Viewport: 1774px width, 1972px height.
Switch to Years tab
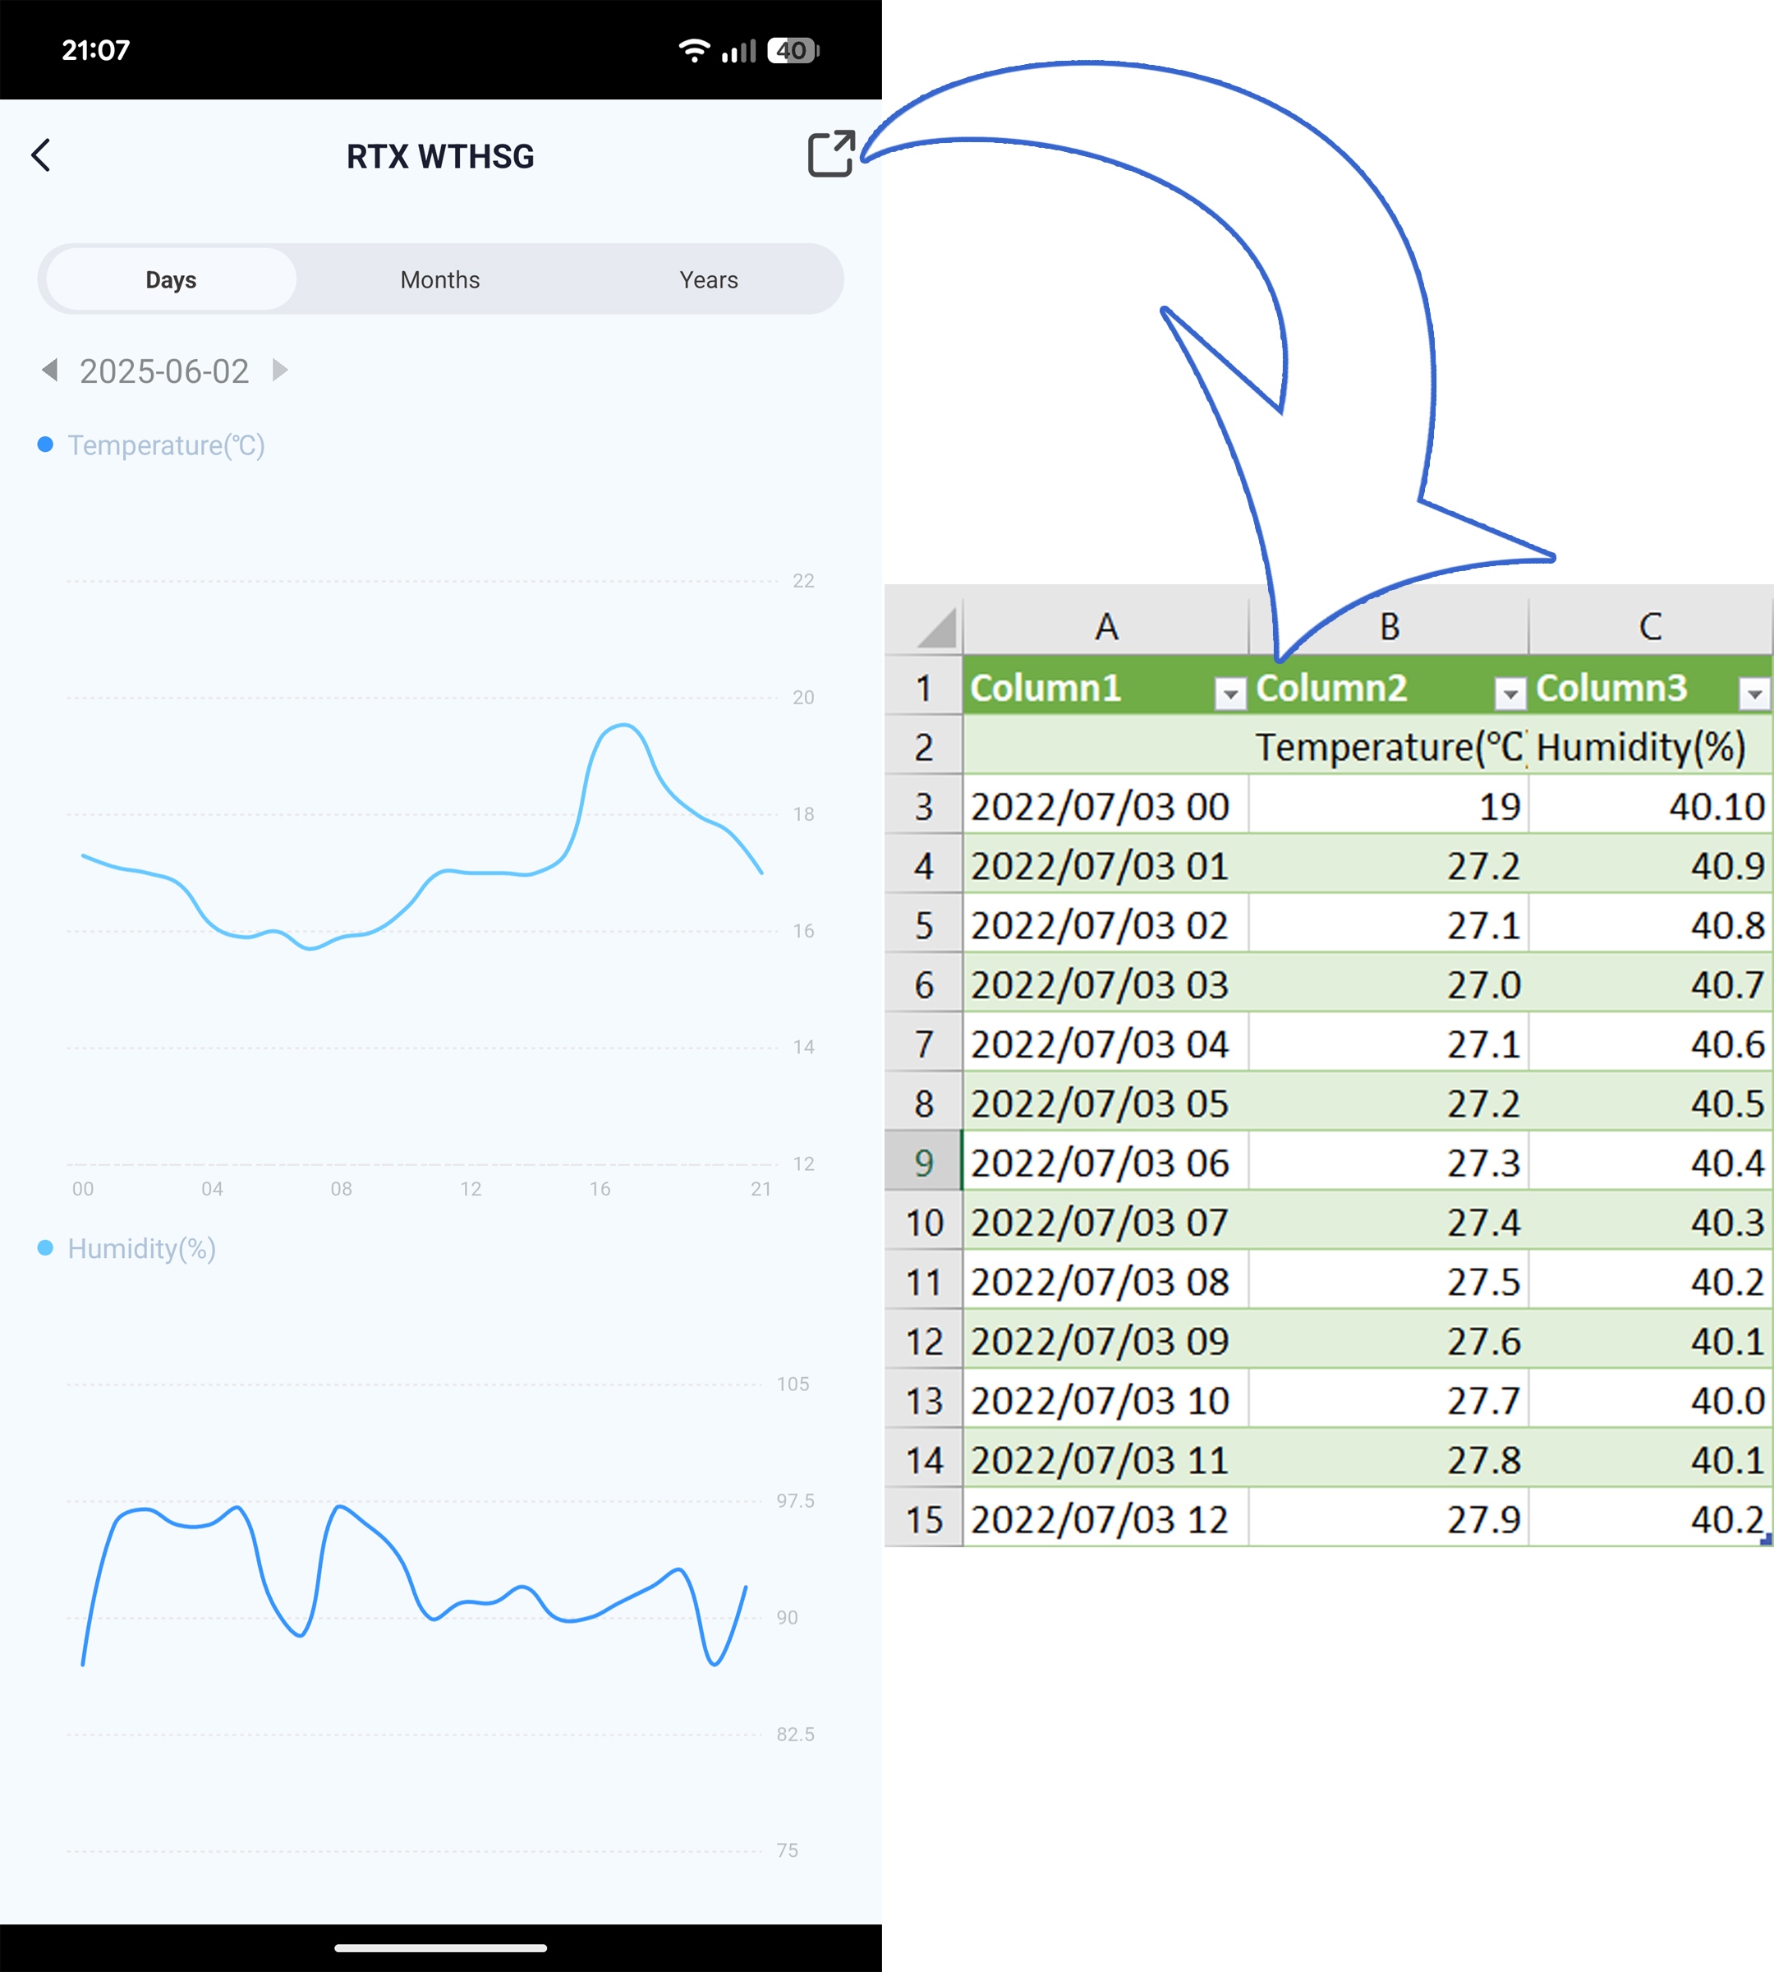click(709, 280)
